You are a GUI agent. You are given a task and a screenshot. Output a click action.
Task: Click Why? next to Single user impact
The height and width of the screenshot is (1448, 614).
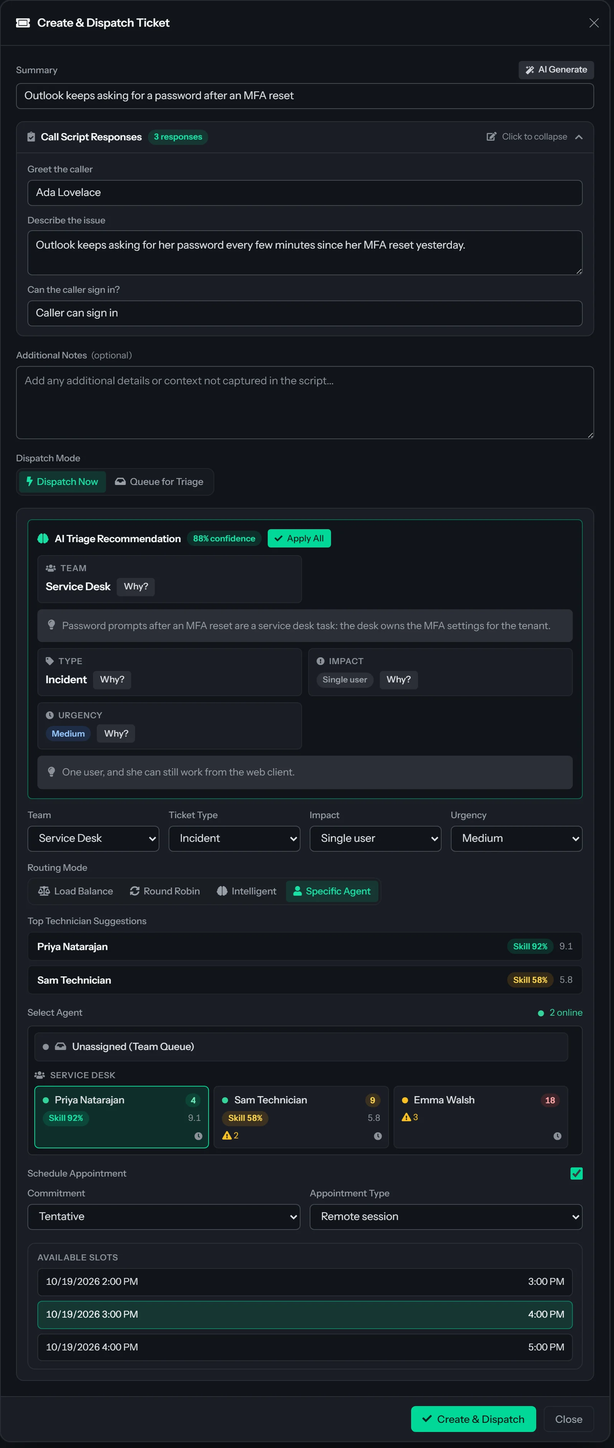point(398,679)
